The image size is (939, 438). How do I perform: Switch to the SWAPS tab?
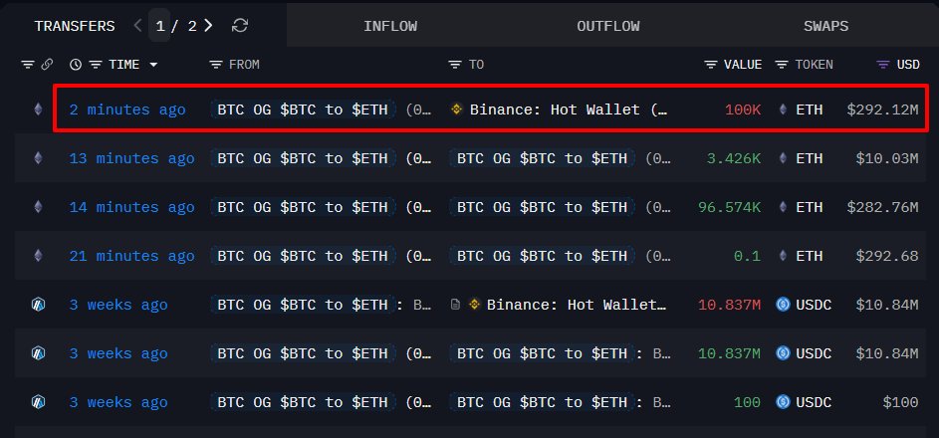pos(825,26)
